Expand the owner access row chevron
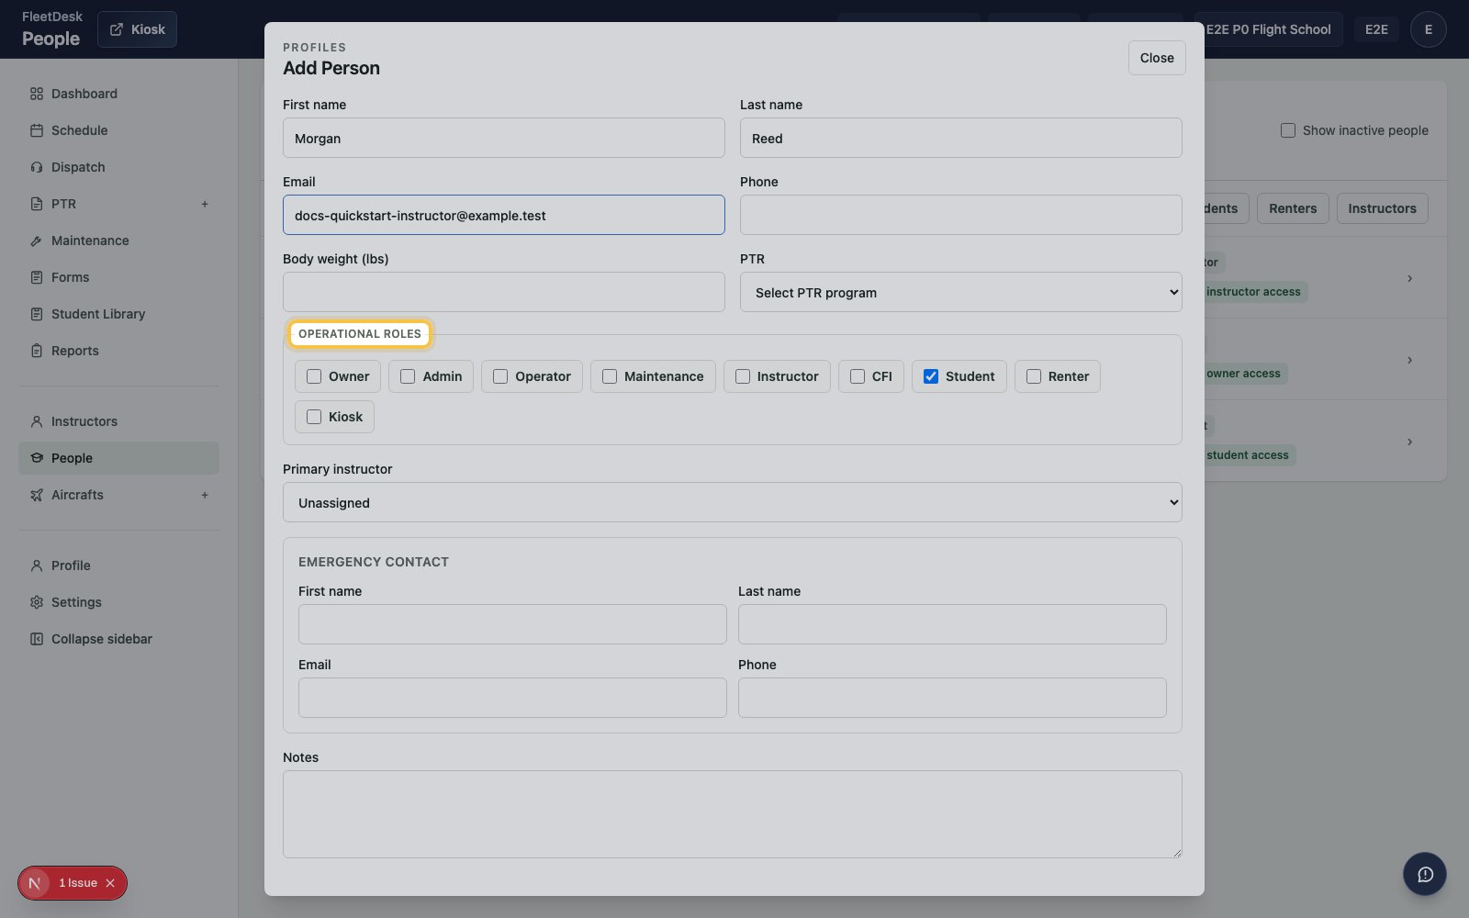Screen dimensions: 1469x918 pyautogui.click(x=1409, y=360)
